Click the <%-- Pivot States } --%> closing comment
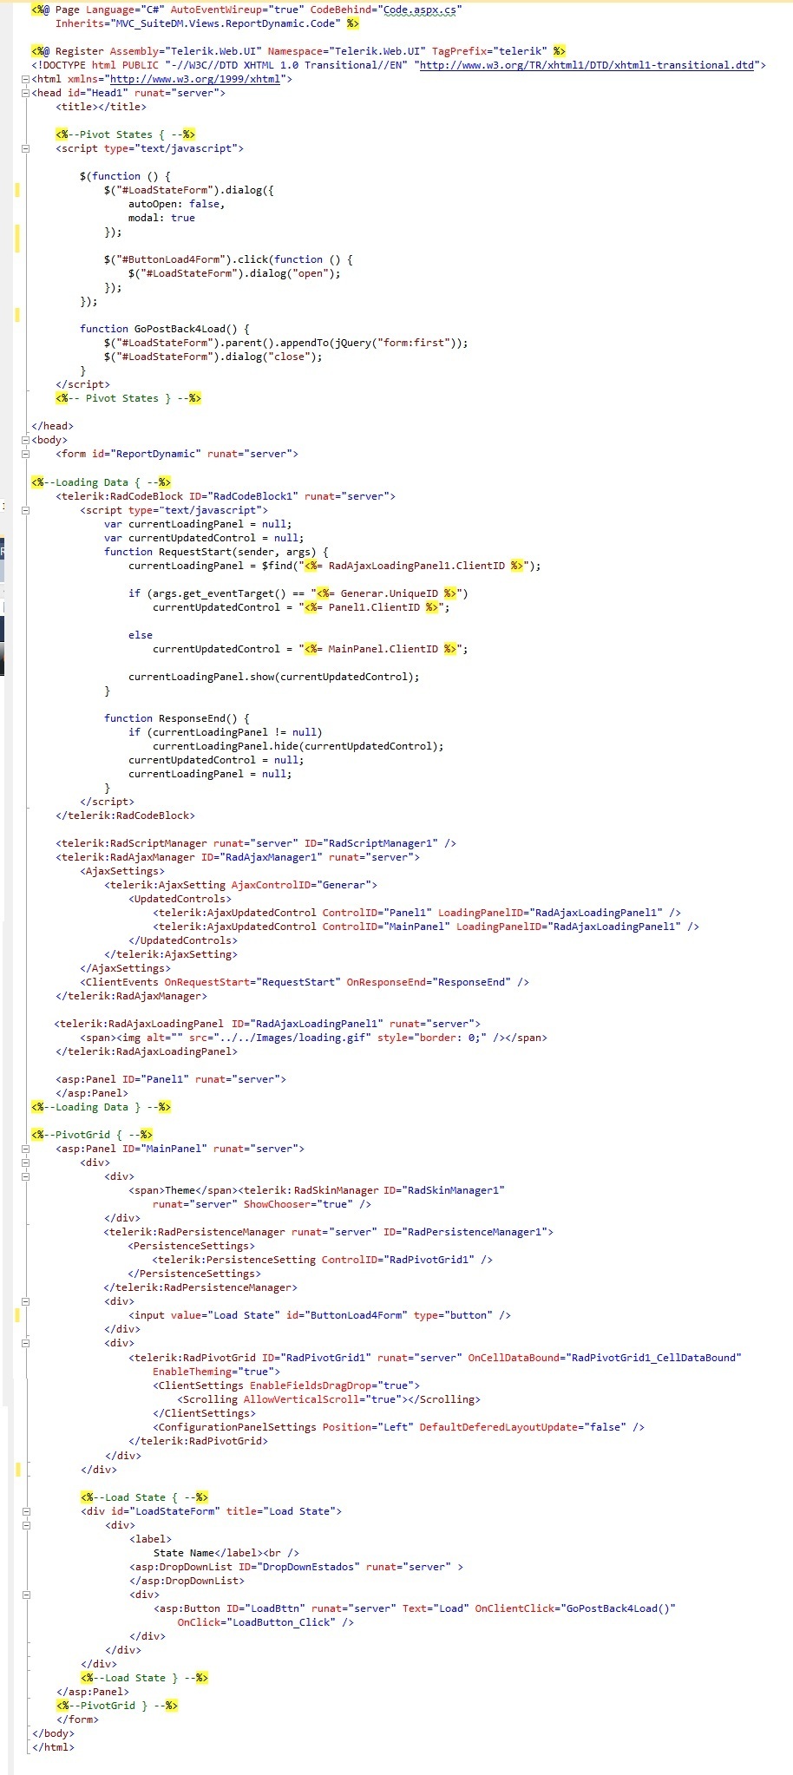Screen dimensions: 793x1775 tap(128, 398)
